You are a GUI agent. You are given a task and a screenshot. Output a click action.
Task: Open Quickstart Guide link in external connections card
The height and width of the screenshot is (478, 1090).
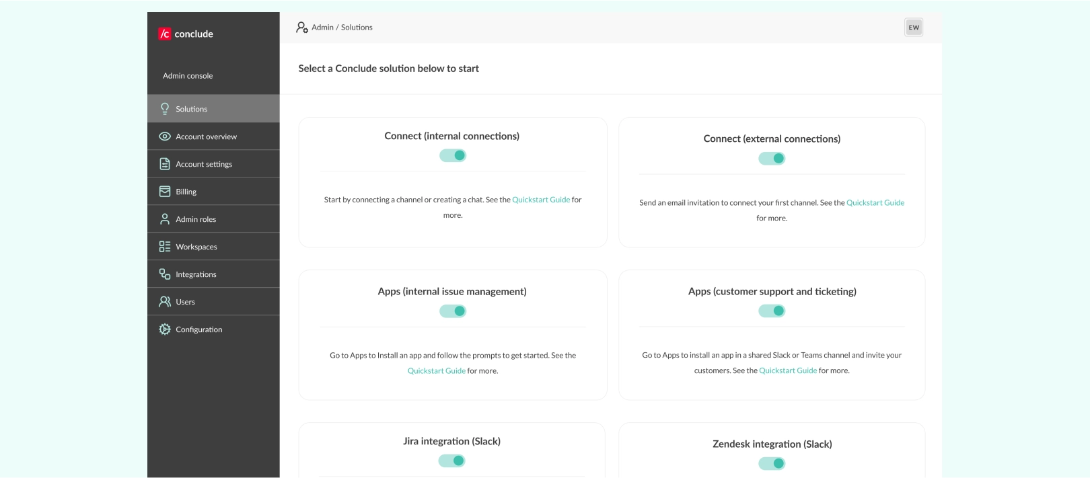875,202
